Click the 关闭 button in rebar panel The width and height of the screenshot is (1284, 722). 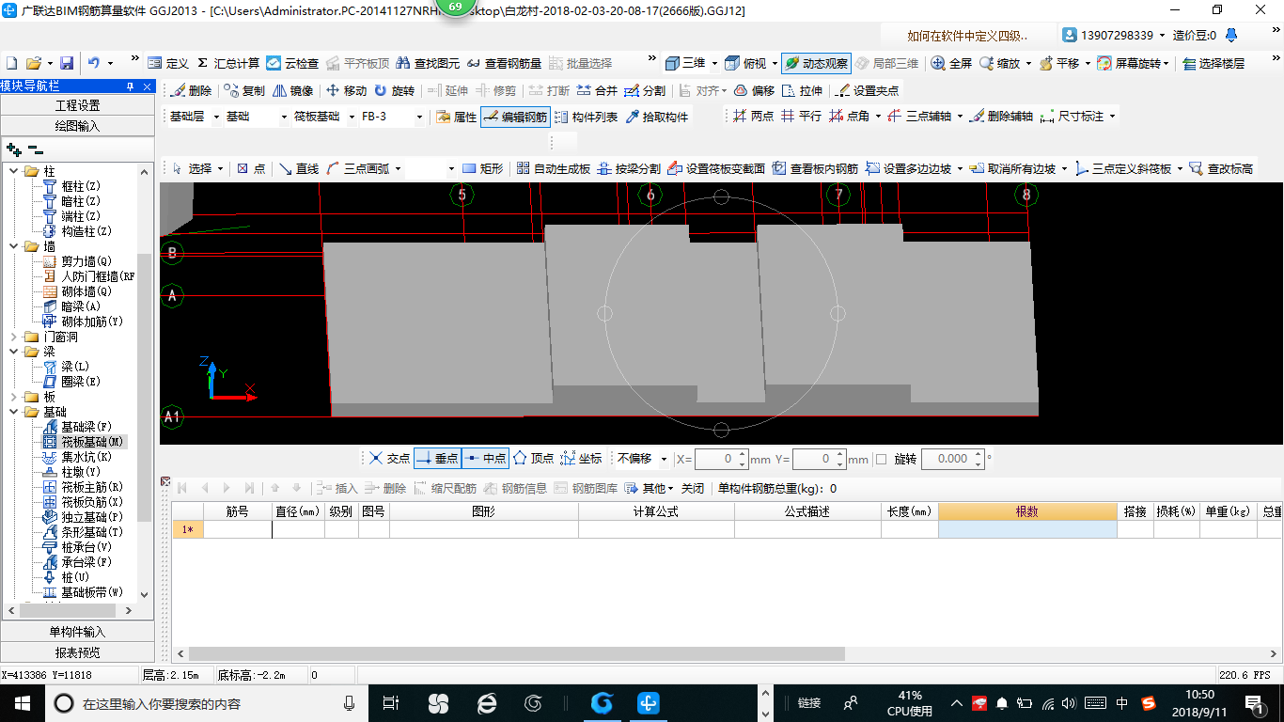click(x=693, y=488)
